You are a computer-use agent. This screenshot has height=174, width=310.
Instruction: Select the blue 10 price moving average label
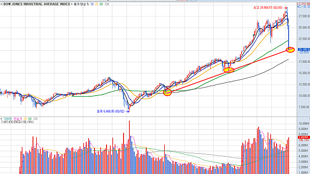pyautogui.click(x=92, y=4)
